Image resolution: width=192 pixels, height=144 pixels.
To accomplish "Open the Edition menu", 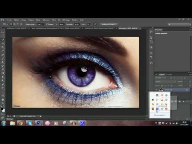I will coord(16,20).
